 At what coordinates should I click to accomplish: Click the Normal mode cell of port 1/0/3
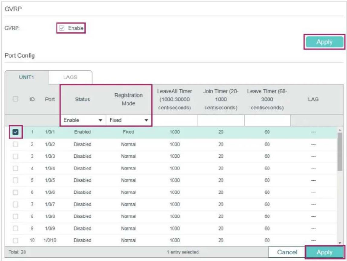tap(128, 156)
